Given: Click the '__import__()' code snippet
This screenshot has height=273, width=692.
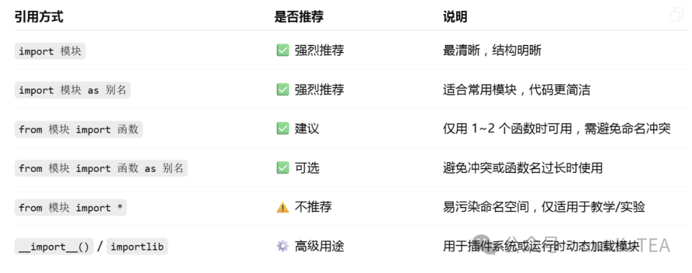Looking at the screenshot, I should point(54,247).
